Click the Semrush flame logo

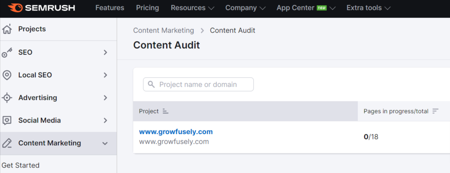15,8
